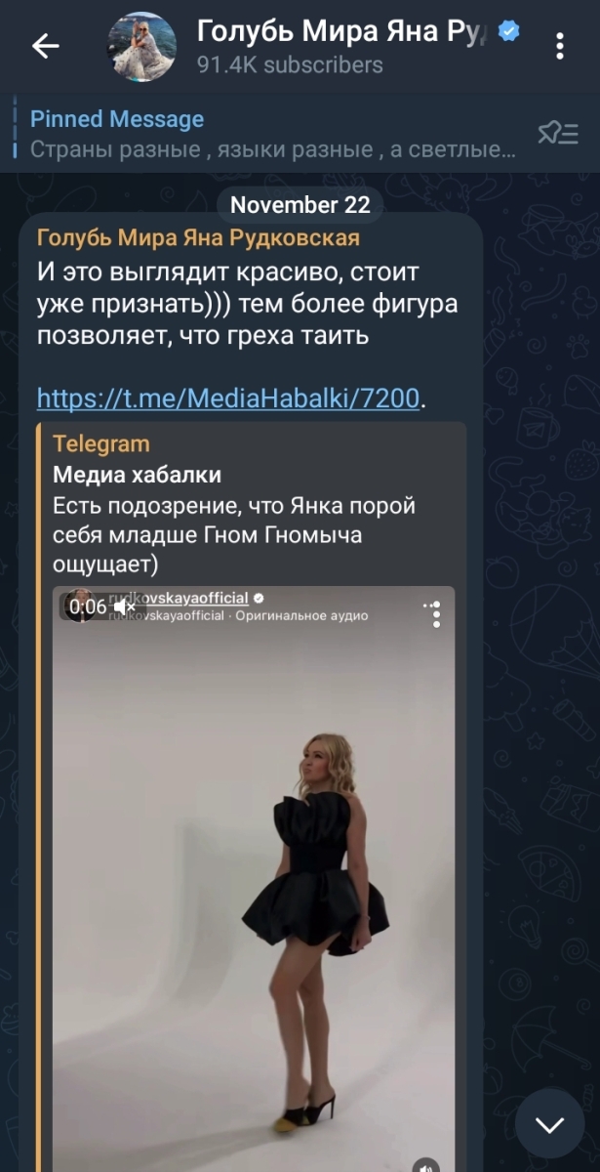Toggle sound icon at video bottom corner

425,1166
